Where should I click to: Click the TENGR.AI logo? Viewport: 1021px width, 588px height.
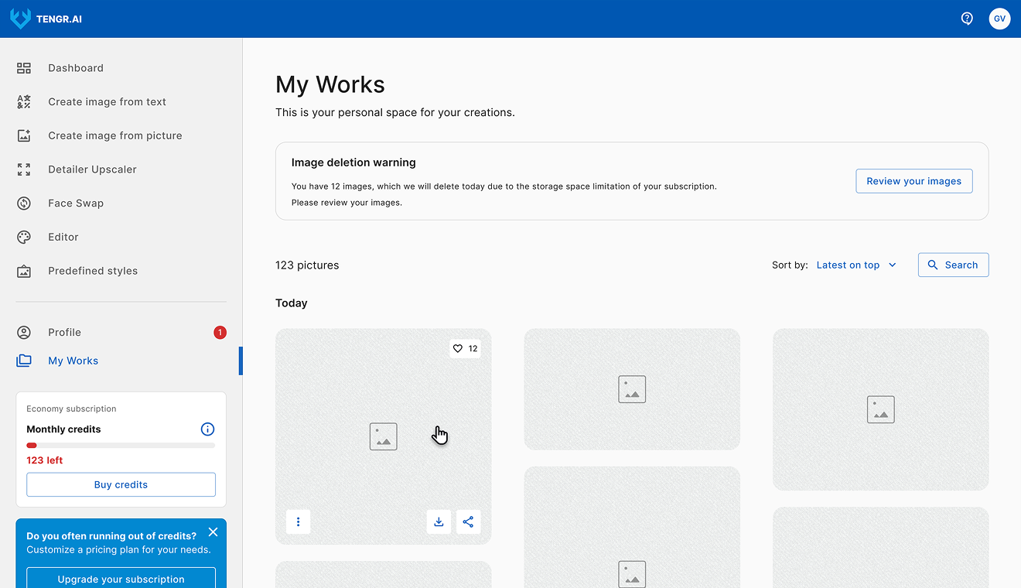[46, 19]
